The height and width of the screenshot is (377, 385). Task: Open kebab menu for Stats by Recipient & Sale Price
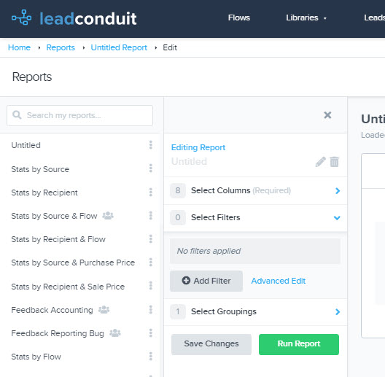[x=151, y=286]
